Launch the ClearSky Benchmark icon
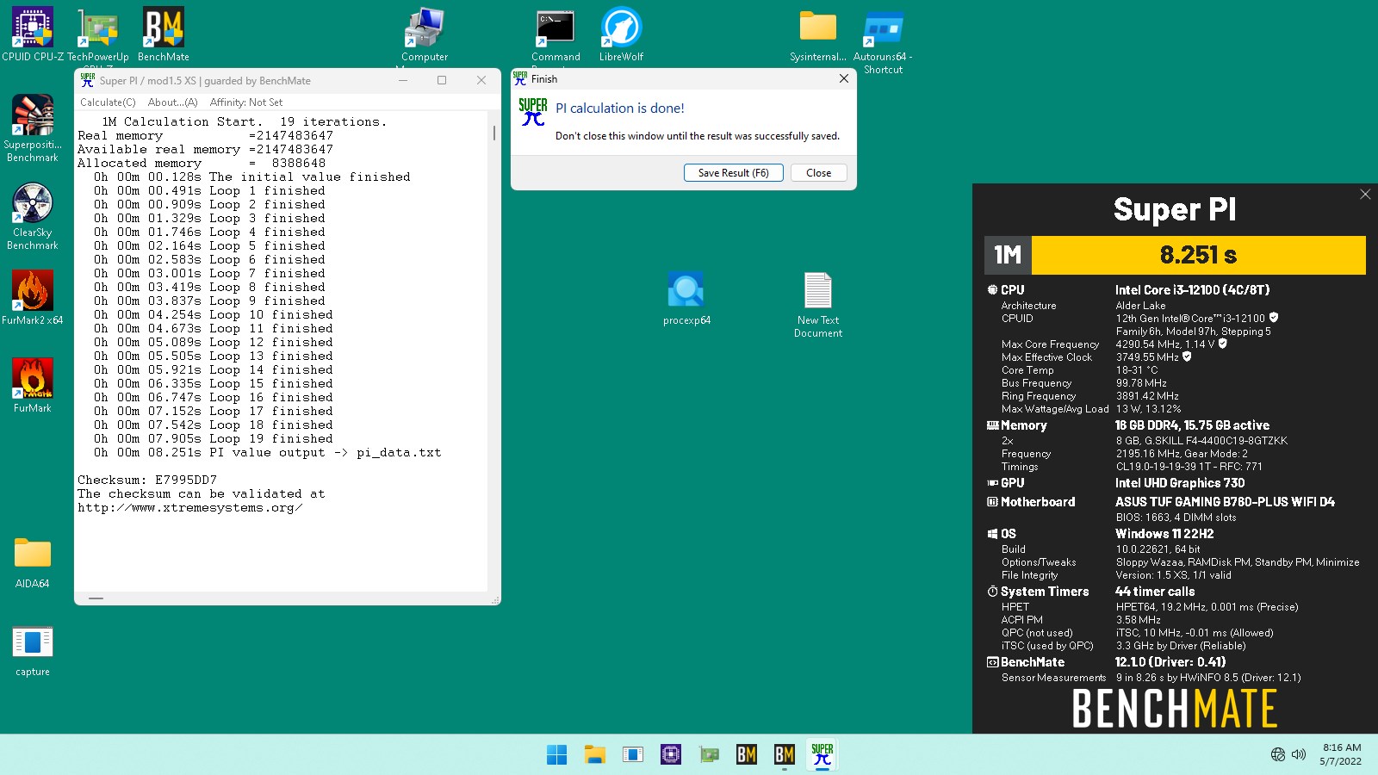This screenshot has height=775, width=1378. click(x=33, y=215)
